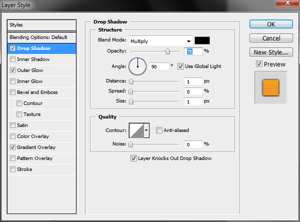Enable the Satin checkbox

[x=12, y=125]
